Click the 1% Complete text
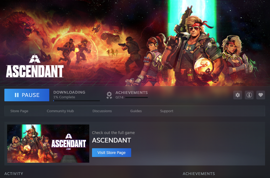The image size is (270, 178). [64, 97]
